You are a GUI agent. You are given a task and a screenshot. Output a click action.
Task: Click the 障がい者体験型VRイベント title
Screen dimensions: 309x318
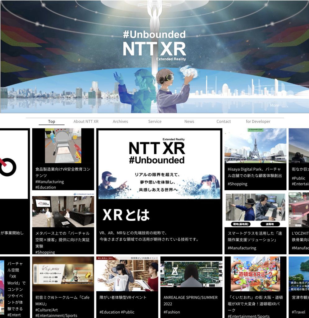click(123, 297)
